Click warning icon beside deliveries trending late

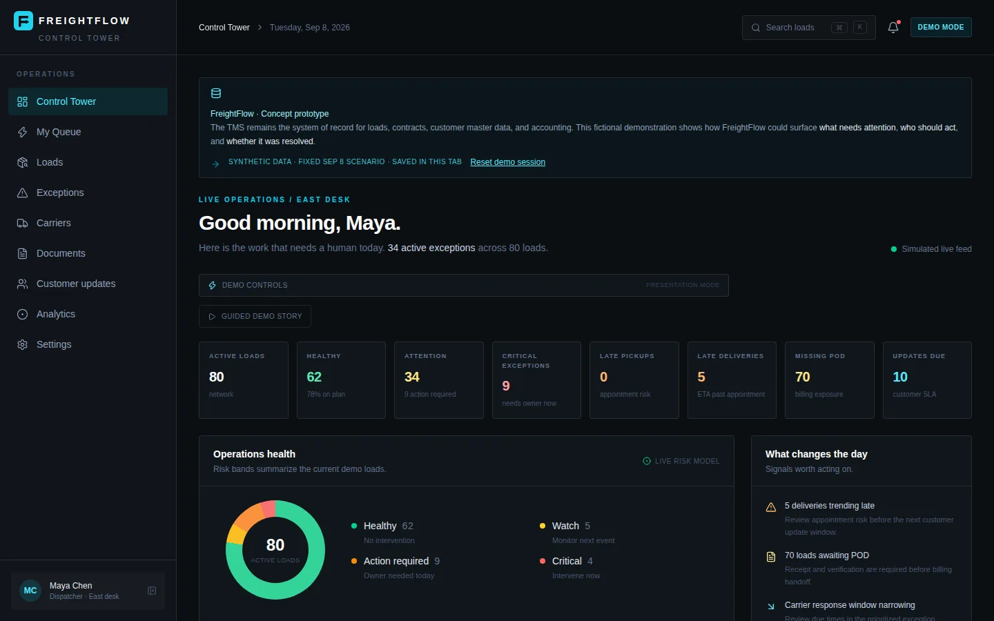click(771, 507)
